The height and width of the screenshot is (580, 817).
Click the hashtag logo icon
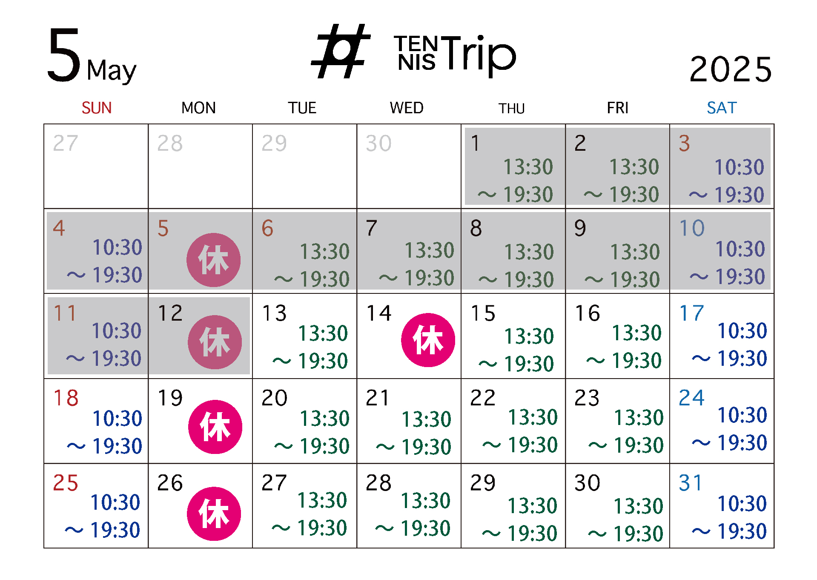[341, 52]
